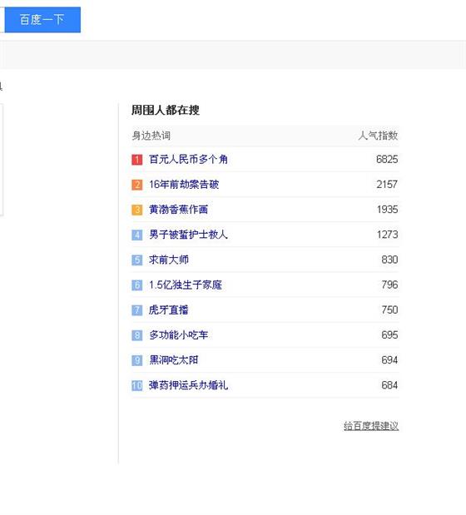Select the 1.5亿独生子家庭 entry
Screen dimensions: 466x515
186,285
